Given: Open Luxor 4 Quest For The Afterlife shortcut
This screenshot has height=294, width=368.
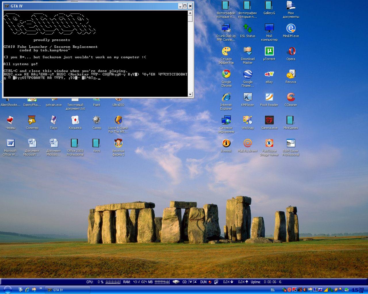Looking at the screenshot, I should coord(118,124).
